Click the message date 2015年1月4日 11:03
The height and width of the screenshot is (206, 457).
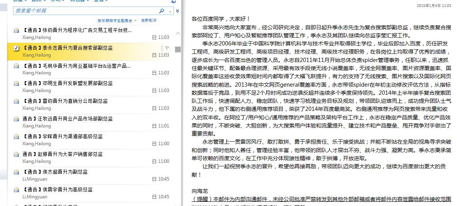pos(434,5)
